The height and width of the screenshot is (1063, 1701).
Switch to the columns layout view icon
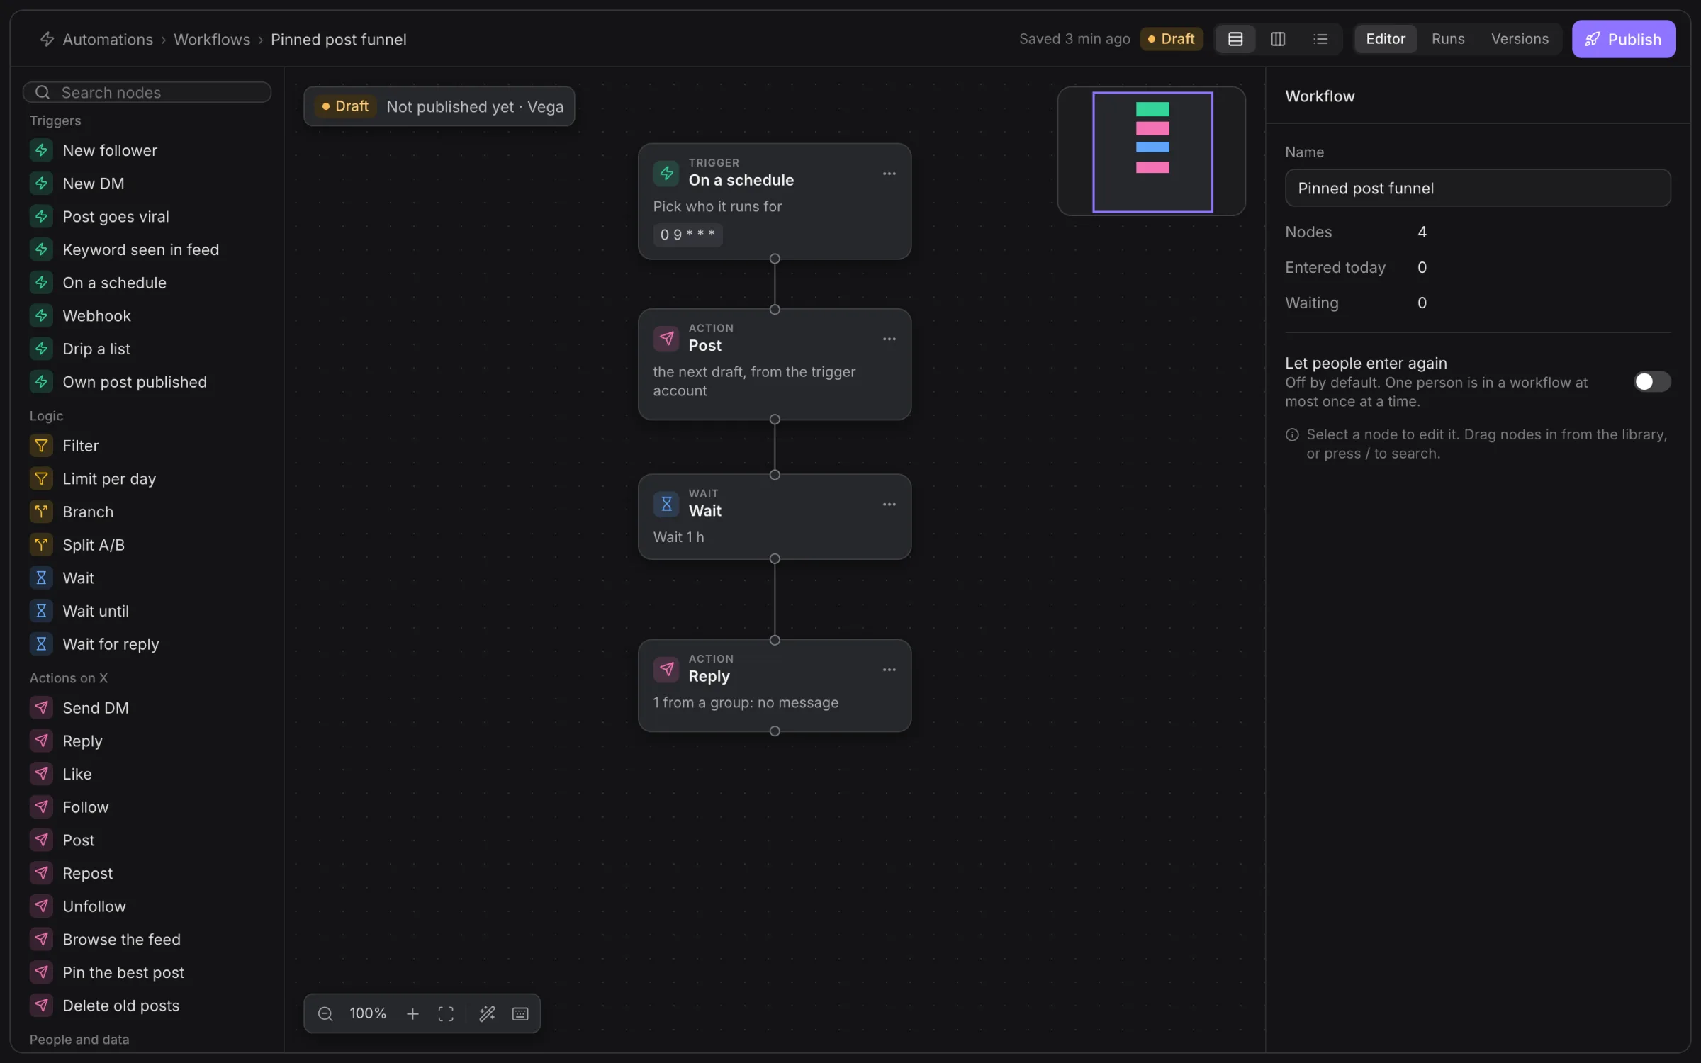[x=1278, y=39]
